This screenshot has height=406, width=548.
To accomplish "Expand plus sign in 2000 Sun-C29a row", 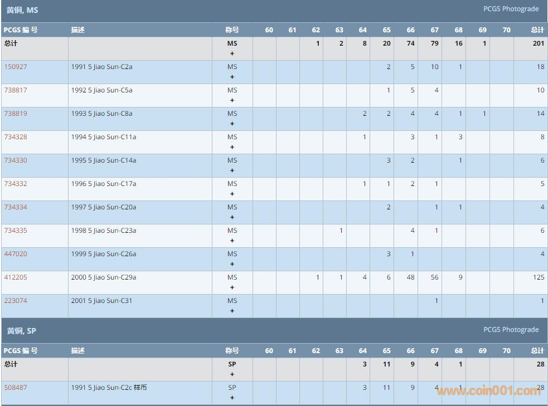I will [x=232, y=288].
